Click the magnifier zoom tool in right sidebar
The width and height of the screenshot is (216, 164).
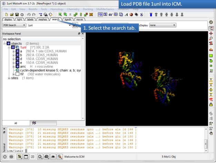(211, 39)
